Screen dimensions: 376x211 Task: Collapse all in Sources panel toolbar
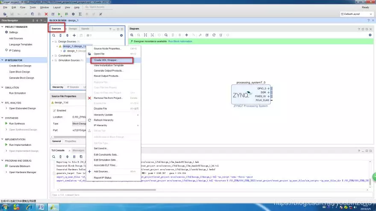[60, 35]
